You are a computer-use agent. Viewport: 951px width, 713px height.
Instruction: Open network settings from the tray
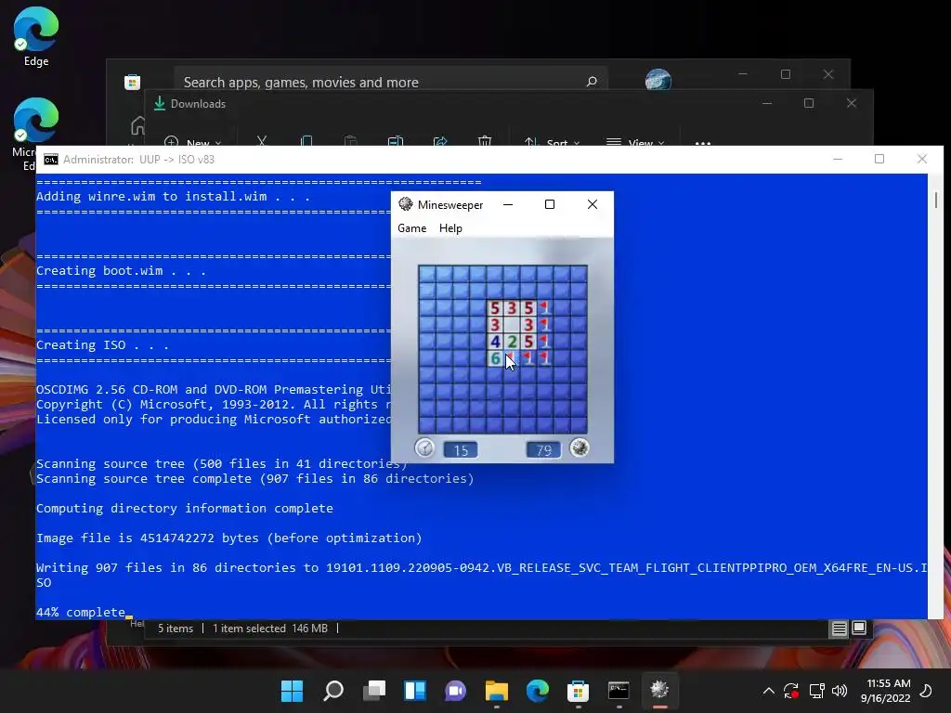(x=817, y=691)
